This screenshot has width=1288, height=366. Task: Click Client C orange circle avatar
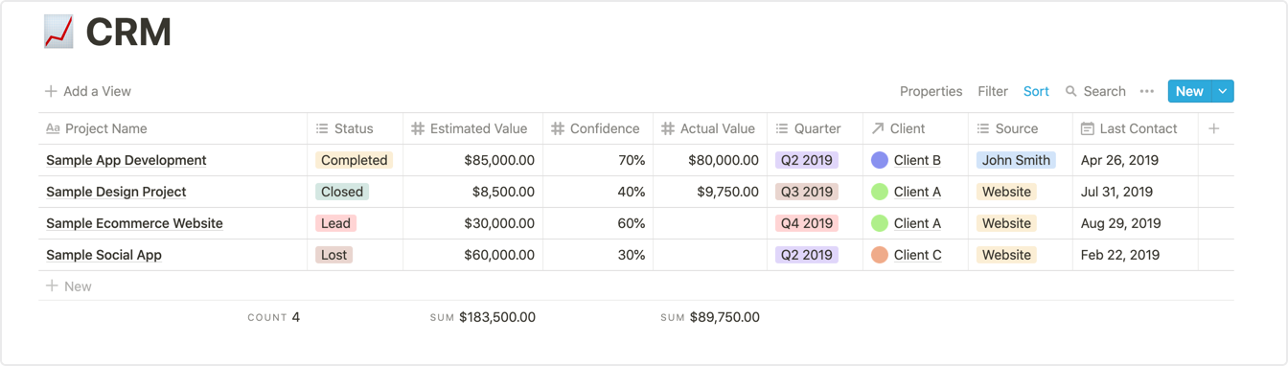(880, 255)
